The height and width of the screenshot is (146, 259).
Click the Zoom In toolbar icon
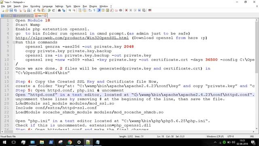coord(70,10)
